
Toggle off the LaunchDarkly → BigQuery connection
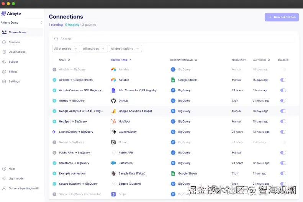point(283,132)
